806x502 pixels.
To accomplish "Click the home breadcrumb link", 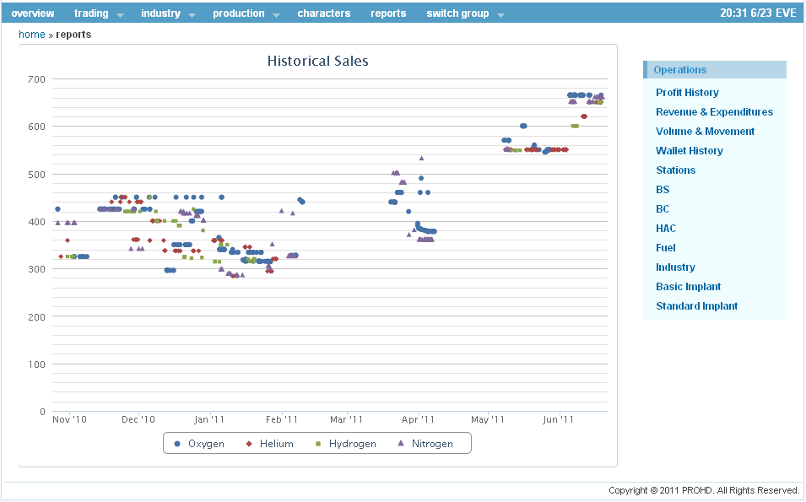I will click(31, 35).
